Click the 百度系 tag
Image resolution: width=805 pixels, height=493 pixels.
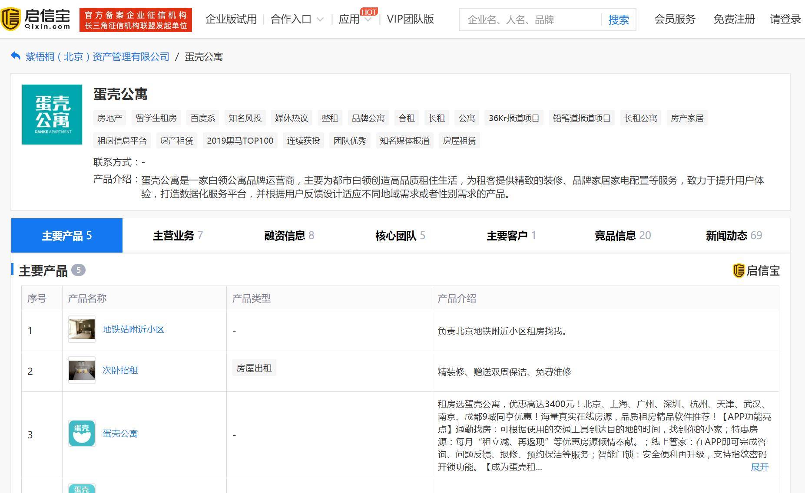click(x=203, y=118)
